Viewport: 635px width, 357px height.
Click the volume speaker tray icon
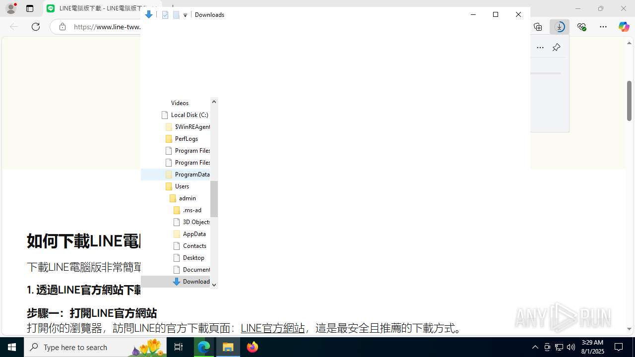click(x=571, y=347)
